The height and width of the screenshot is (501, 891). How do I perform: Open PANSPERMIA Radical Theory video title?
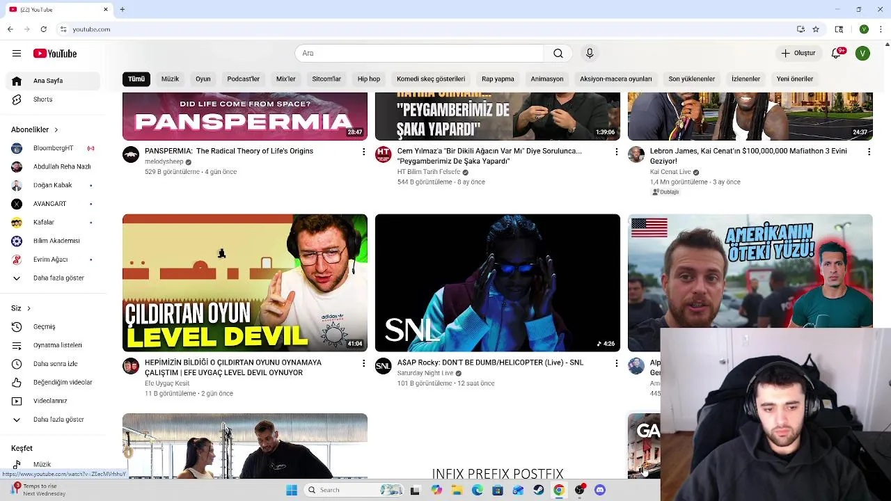coord(229,151)
